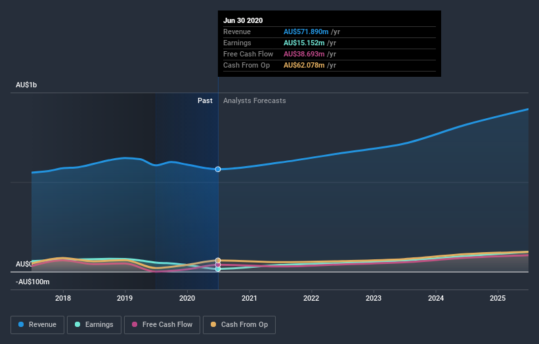Select the 2024 x-axis label

pyautogui.click(x=435, y=298)
